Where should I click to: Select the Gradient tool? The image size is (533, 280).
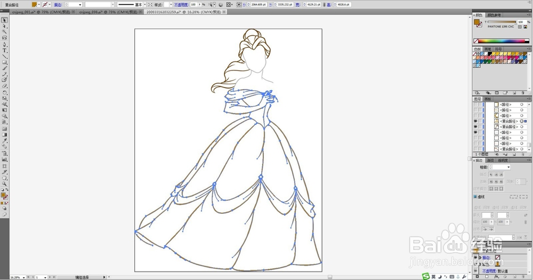(4, 135)
